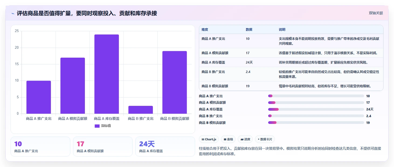Click x-axis label 商品 A 模拟贡献额
Screen dimensions: 394x167
[x=72, y=119]
